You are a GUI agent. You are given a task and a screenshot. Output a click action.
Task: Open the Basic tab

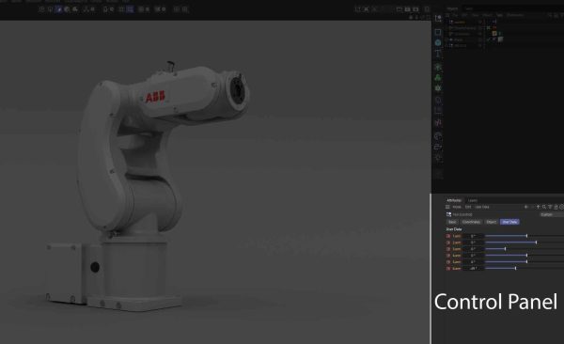click(452, 222)
